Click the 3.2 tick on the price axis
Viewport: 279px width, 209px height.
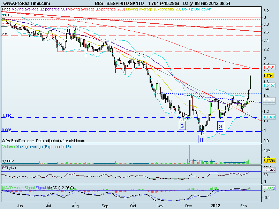pyautogui.click(x=266, y=11)
